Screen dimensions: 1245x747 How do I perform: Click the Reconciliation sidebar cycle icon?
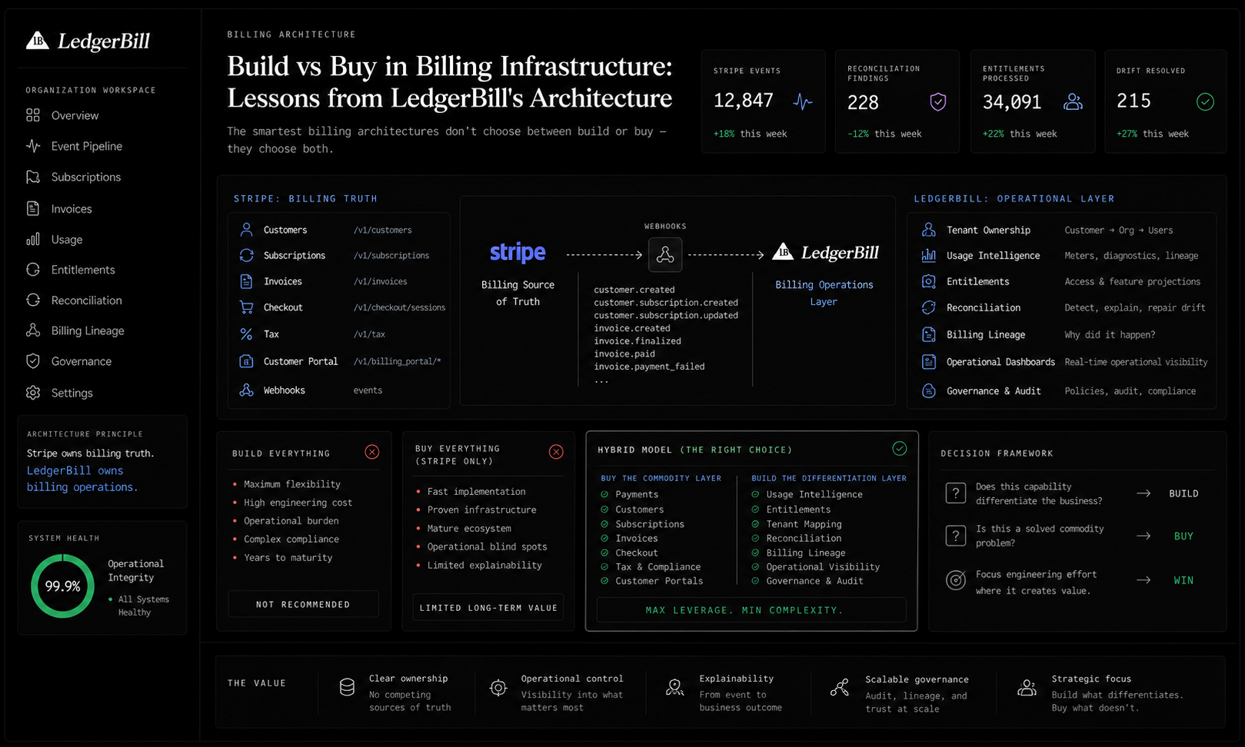tap(33, 300)
